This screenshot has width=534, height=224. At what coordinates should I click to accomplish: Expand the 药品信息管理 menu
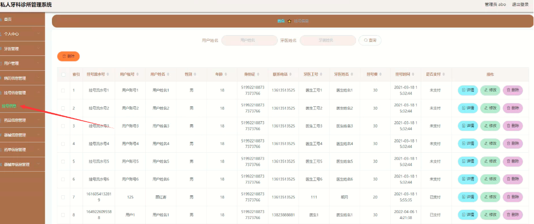22,120
